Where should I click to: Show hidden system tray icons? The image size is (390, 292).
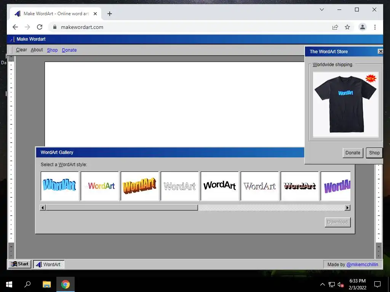(322, 284)
